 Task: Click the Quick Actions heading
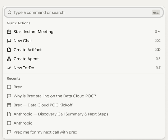click(x=19, y=23)
